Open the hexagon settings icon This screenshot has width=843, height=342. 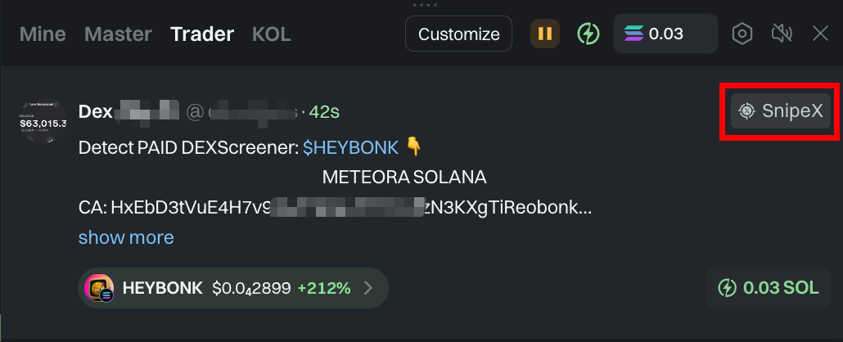pyautogui.click(x=742, y=34)
